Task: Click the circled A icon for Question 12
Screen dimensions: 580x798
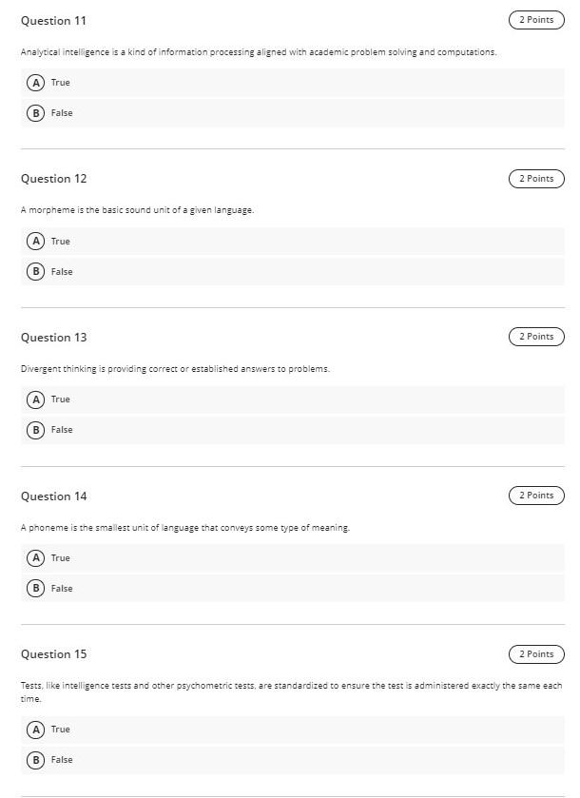Action: click(36, 241)
